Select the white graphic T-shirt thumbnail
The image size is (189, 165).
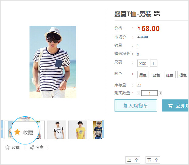(x=57, y=130)
